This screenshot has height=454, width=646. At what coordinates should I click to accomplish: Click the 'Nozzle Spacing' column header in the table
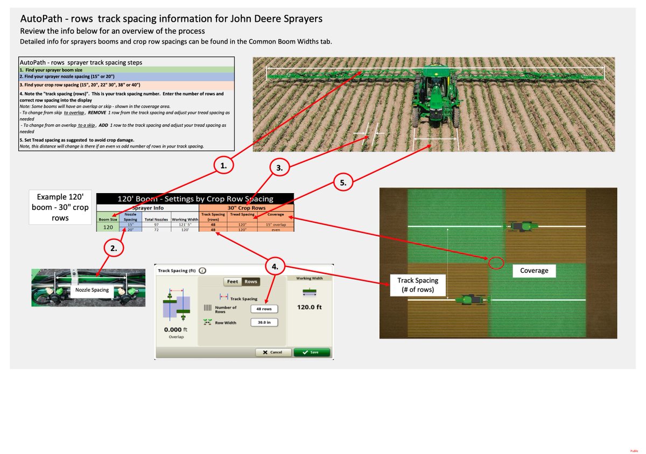130,217
